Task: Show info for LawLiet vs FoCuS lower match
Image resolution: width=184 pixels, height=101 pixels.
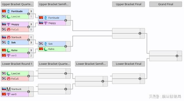Action: [28, 76]
